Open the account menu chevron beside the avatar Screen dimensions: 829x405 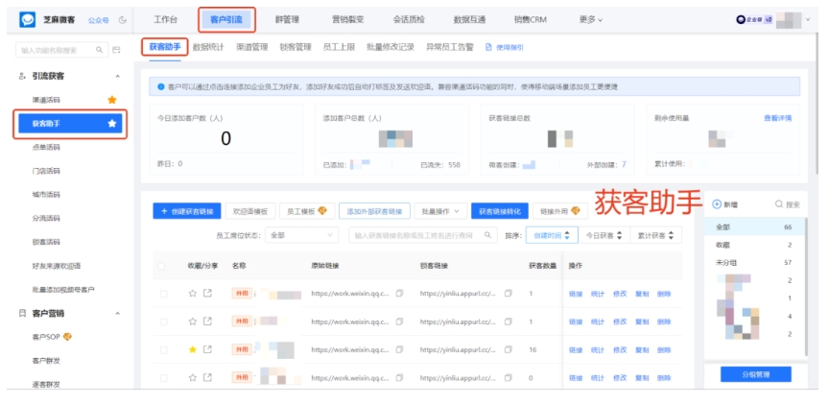tap(807, 19)
